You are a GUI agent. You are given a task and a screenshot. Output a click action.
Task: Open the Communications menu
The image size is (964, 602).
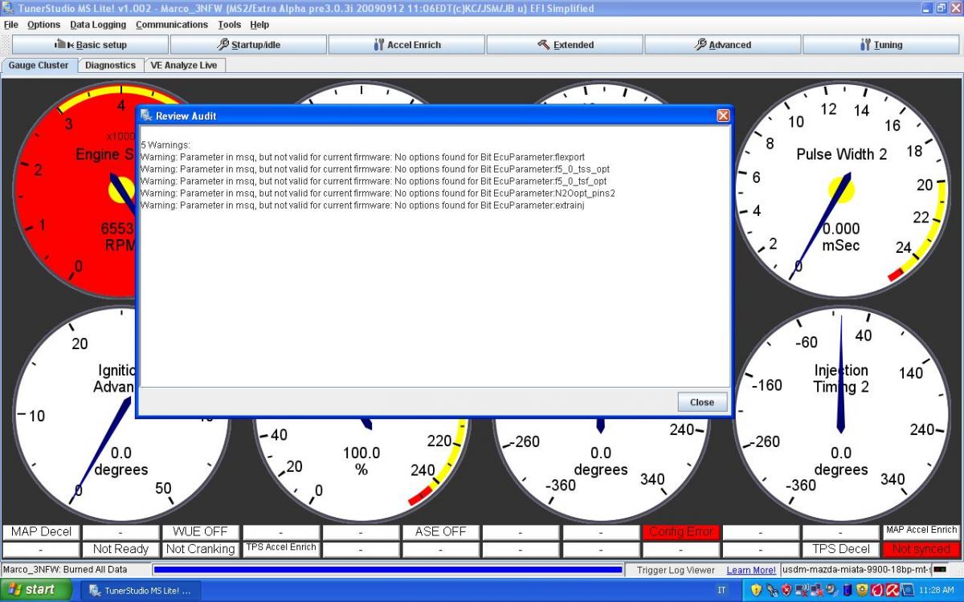pos(172,25)
